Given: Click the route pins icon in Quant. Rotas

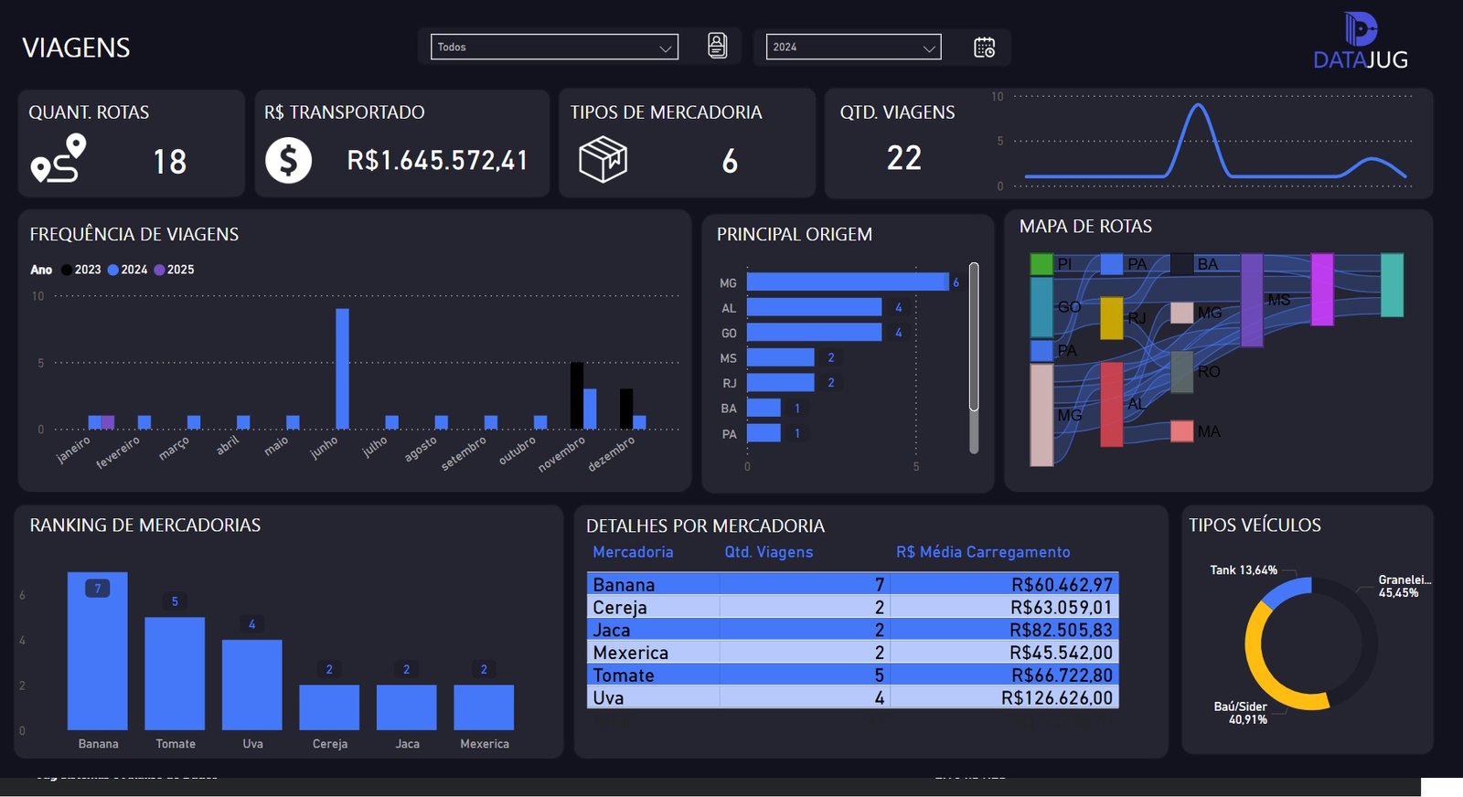Looking at the screenshot, I should click(x=59, y=158).
